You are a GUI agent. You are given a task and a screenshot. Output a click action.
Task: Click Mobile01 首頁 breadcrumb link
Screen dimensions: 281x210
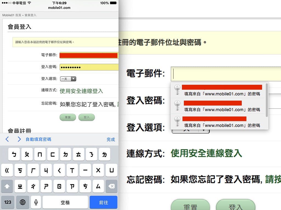tap(12, 15)
